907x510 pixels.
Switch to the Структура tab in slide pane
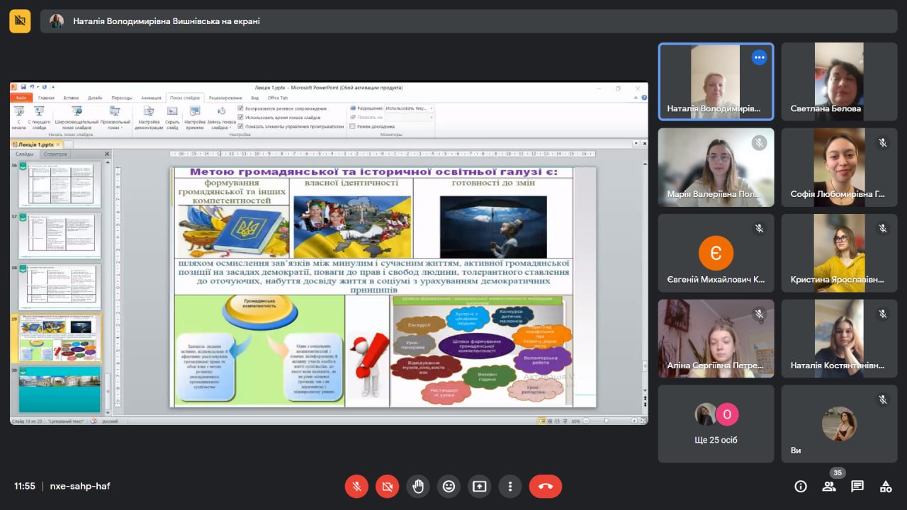coord(55,154)
